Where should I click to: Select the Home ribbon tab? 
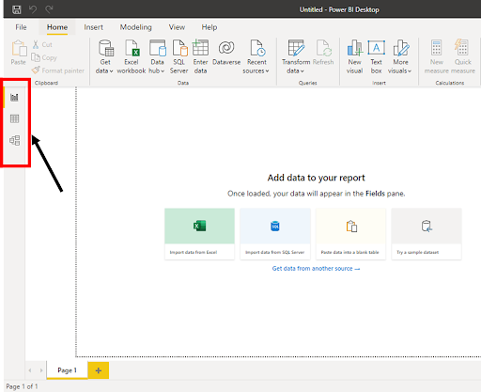[x=57, y=27]
